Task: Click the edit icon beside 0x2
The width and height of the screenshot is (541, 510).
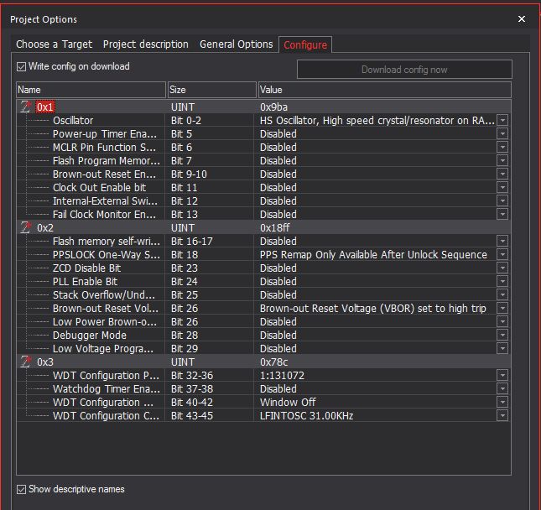Action: pos(25,228)
